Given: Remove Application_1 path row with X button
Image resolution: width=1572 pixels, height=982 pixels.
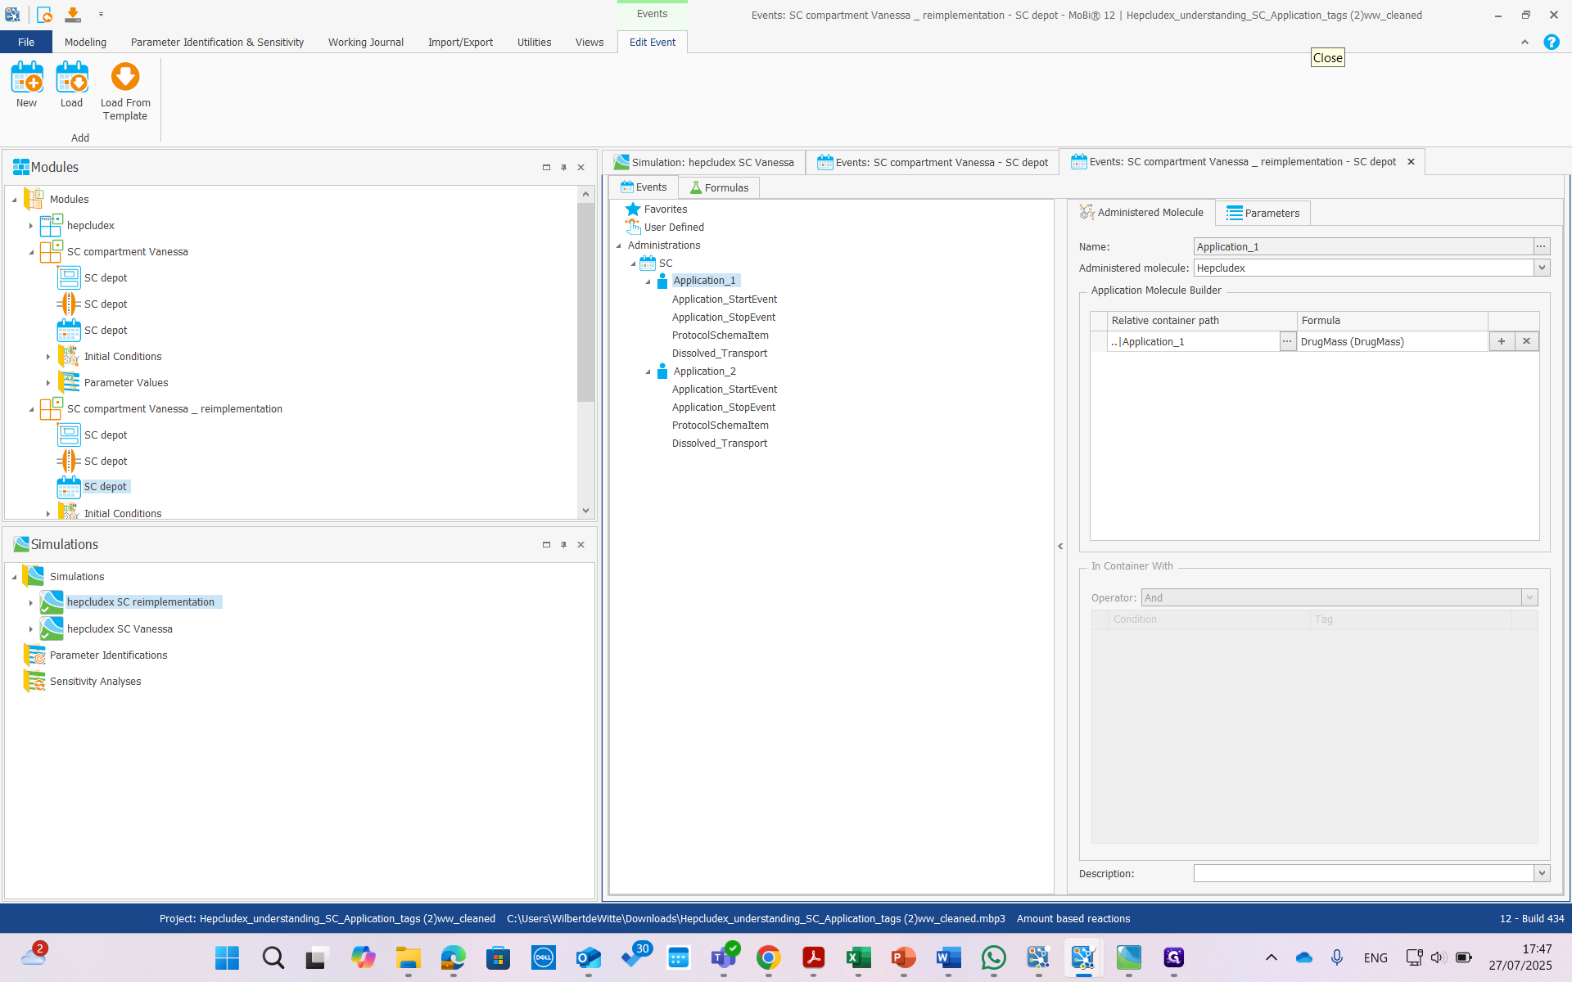Looking at the screenshot, I should point(1526,341).
